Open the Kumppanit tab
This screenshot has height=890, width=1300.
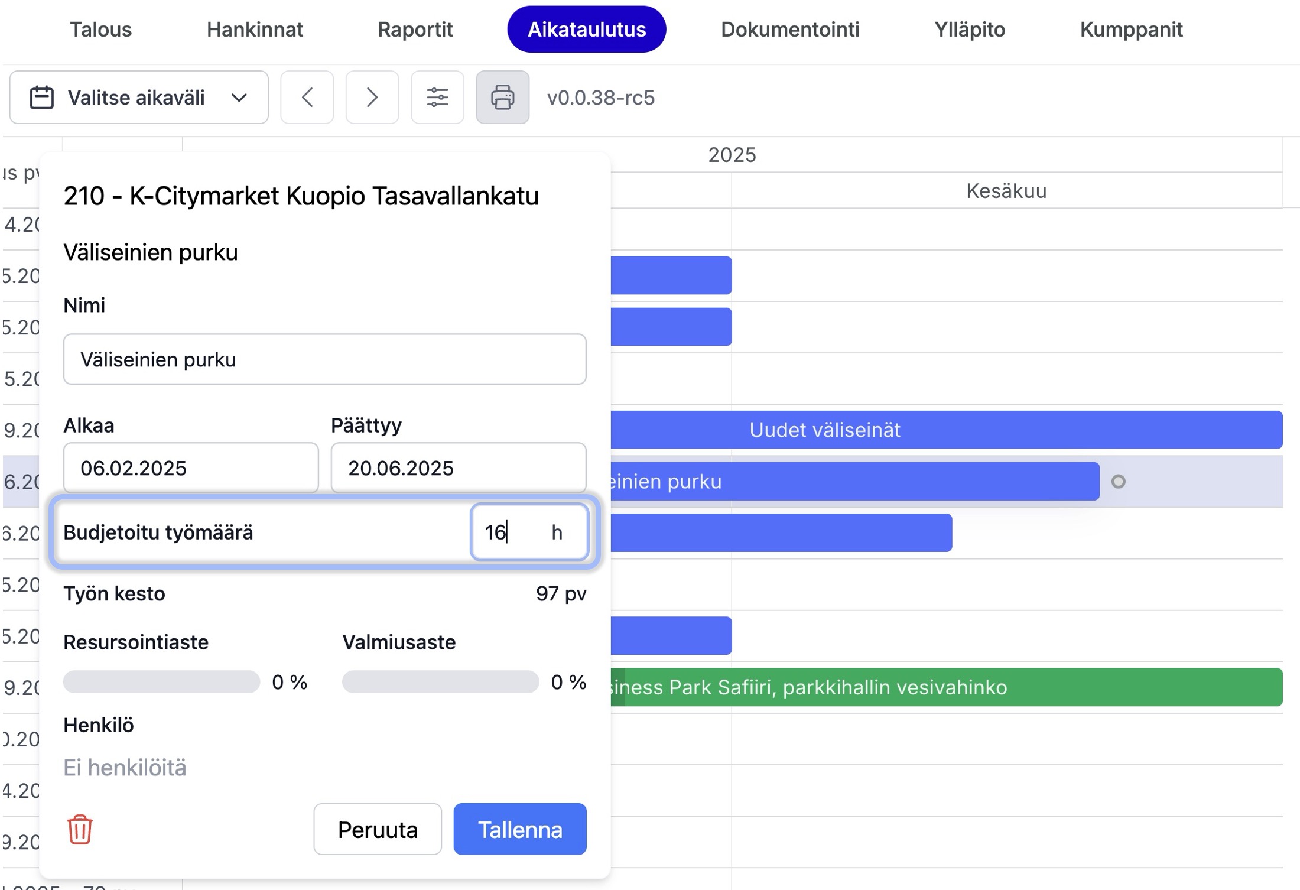(x=1130, y=30)
